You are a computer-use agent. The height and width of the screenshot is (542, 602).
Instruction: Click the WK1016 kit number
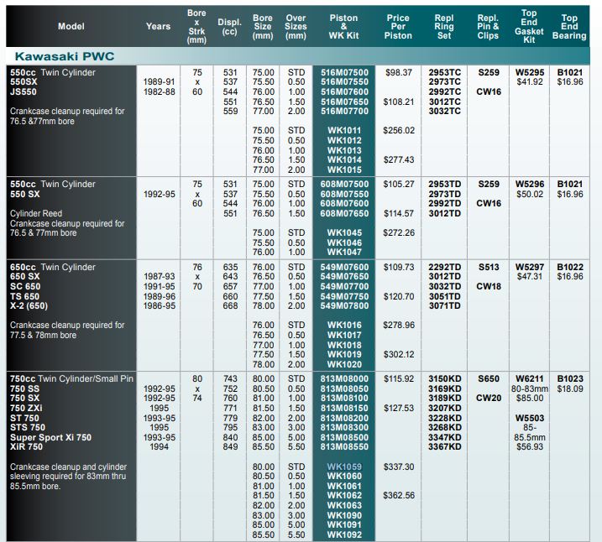pyautogui.click(x=344, y=326)
